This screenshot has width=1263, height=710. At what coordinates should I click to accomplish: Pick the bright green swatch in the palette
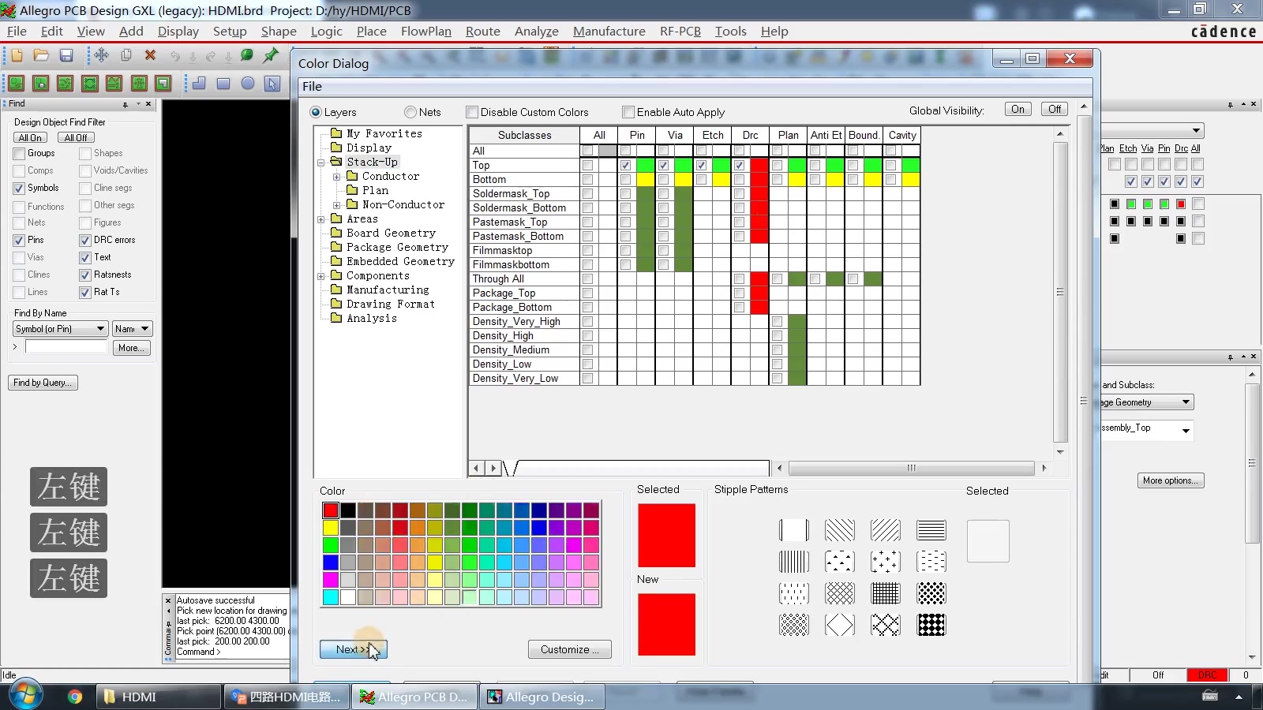coord(331,545)
